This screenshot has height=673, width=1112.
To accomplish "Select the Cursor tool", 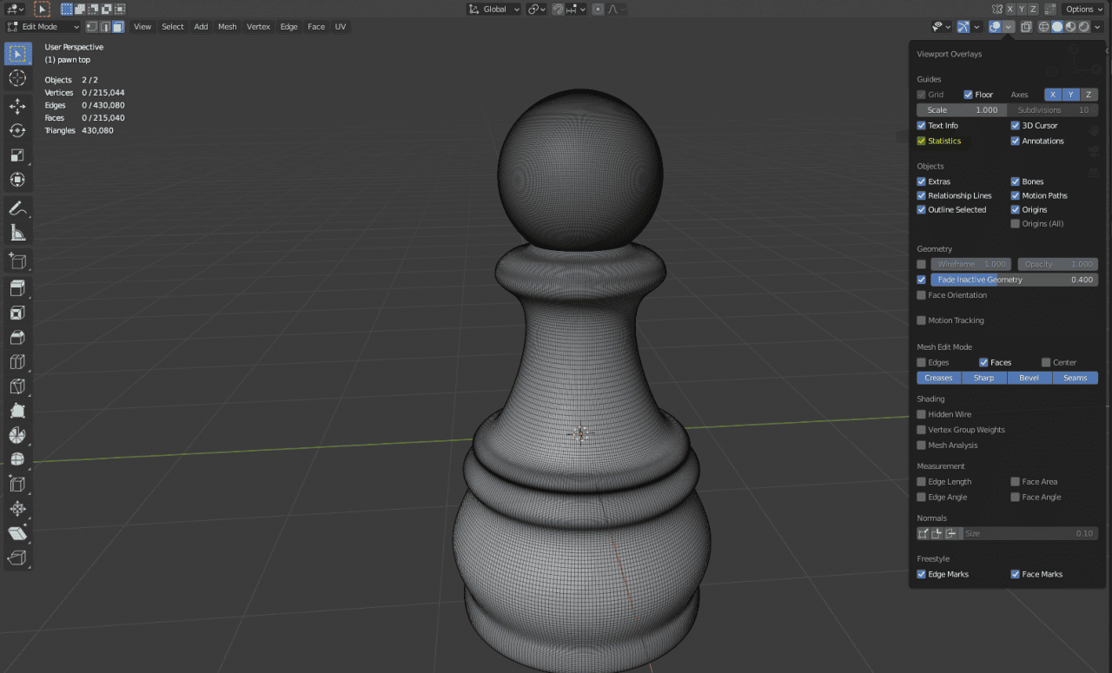I will pos(17,78).
